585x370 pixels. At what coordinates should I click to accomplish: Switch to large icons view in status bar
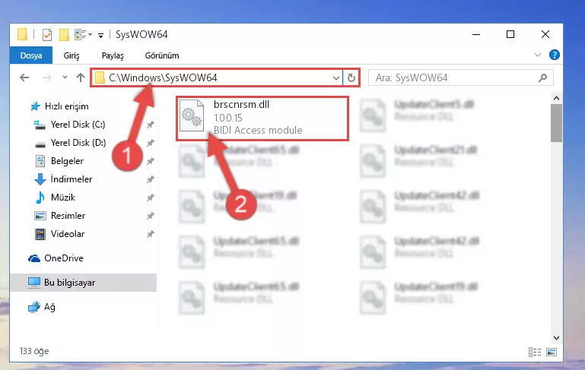click(x=552, y=352)
